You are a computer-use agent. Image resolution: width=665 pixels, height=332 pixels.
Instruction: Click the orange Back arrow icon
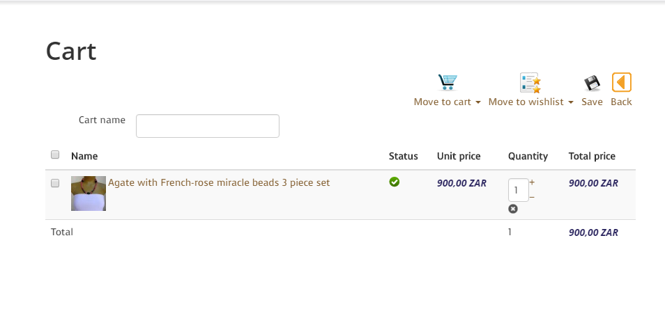click(x=621, y=83)
